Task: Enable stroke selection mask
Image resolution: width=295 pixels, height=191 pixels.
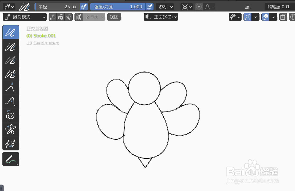Action: pos(61,17)
